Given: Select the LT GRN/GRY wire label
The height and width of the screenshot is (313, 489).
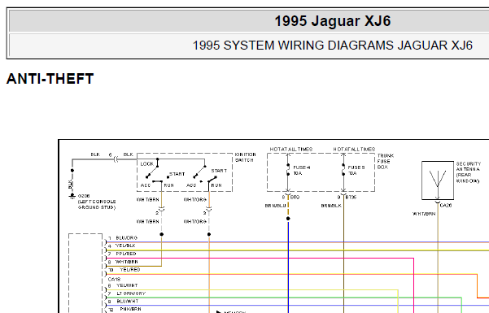Looking at the screenshot, I should pyautogui.click(x=131, y=293).
